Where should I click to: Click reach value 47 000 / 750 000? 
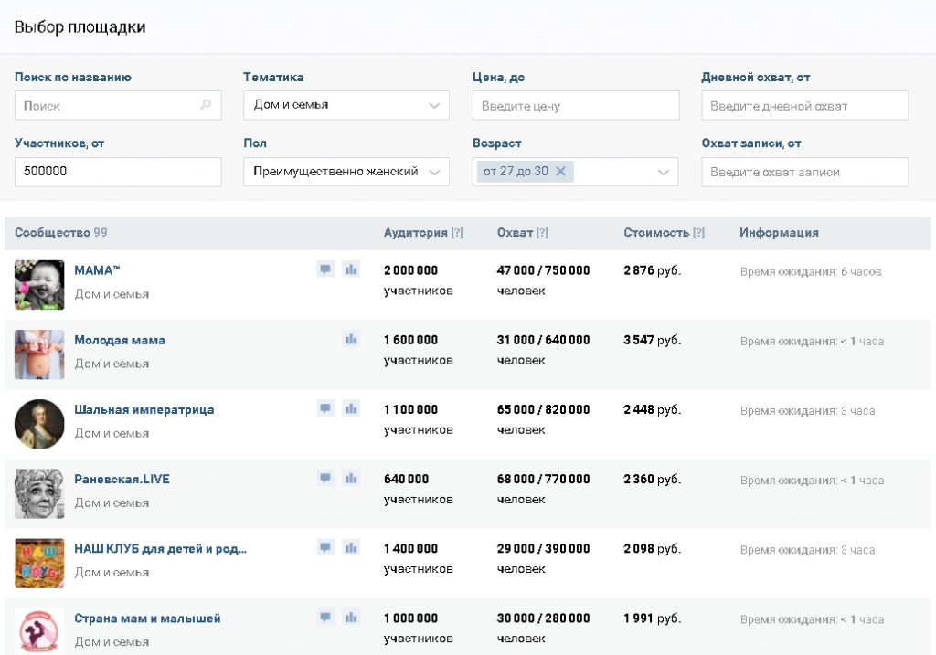pyautogui.click(x=543, y=270)
